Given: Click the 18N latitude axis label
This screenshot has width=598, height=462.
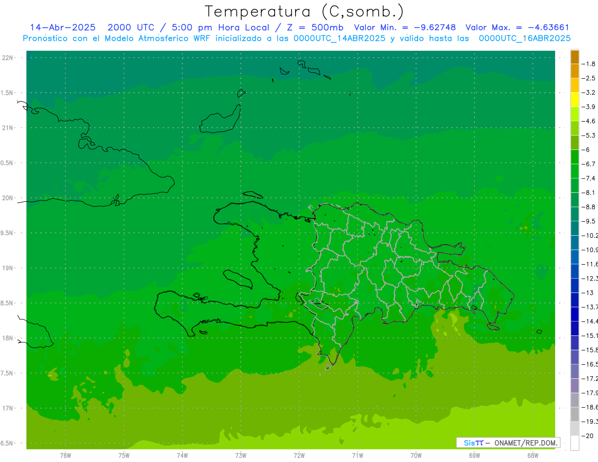Looking at the screenshot, I should [x=8, y=338].
